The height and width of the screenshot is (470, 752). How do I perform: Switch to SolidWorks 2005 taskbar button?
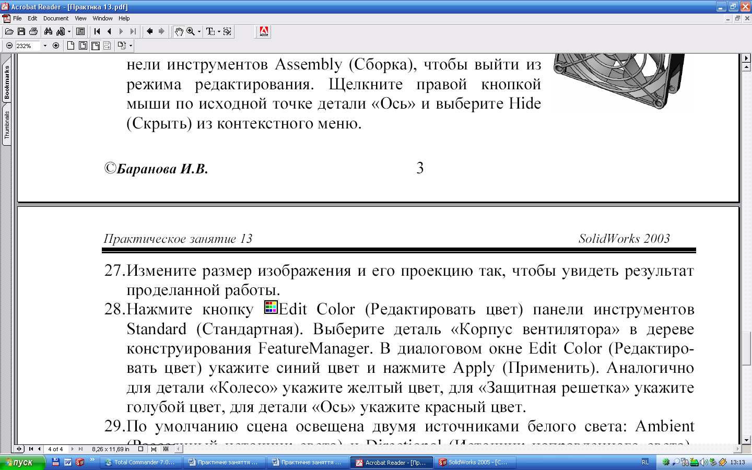tap(476, 462)
